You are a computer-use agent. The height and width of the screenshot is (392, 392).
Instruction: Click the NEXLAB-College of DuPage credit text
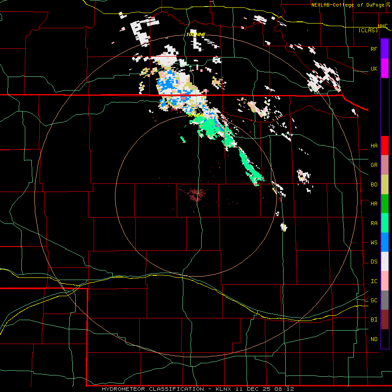(349, 5)
